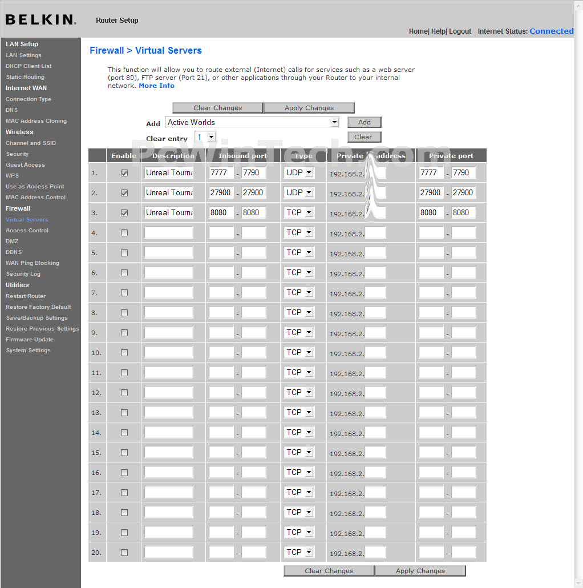The width and height of the screenshot is (583, 588).
Task: Uncheck the Enable checkbox for row 1
Action: click(124, 173)
